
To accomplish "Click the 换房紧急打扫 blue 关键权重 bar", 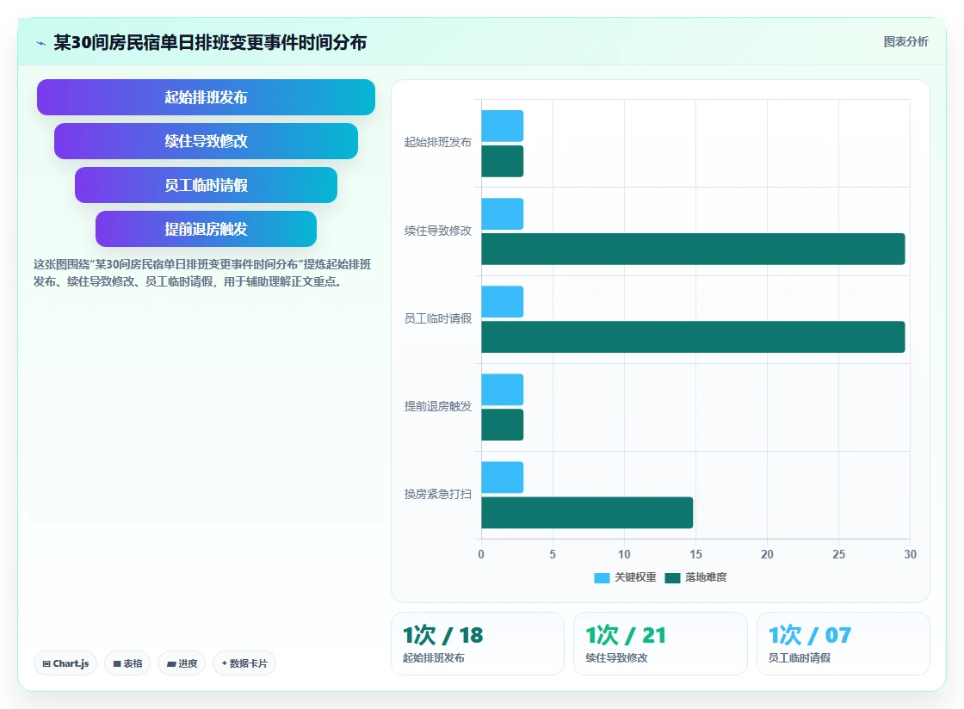I will point(503,478).
